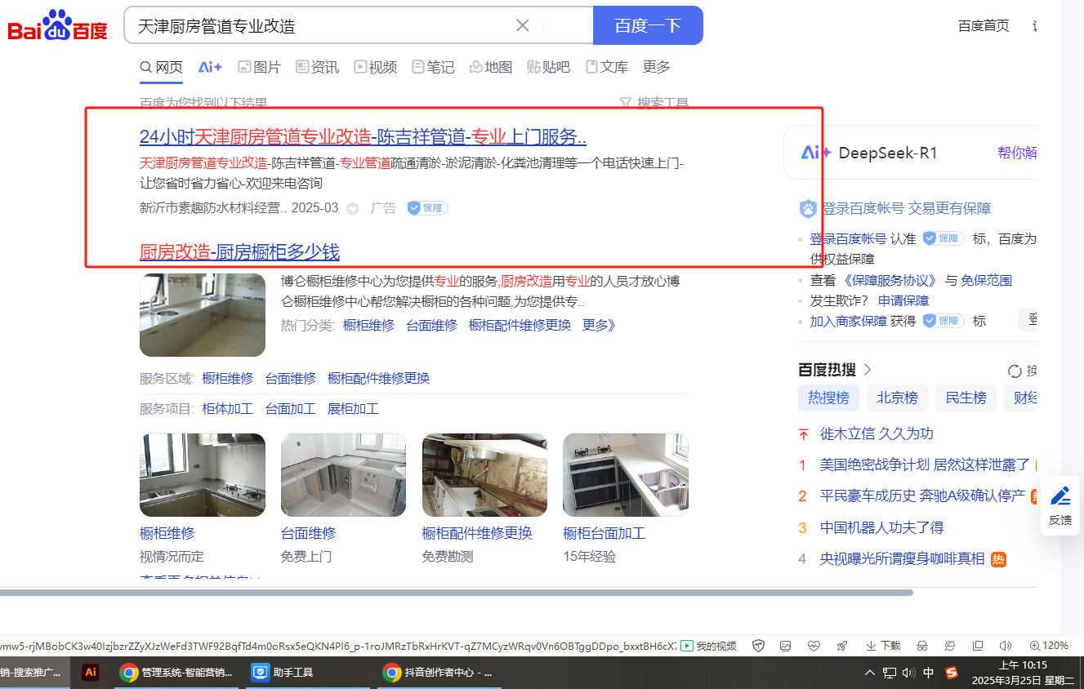Open 我的视频 in browser status bar

708,646
